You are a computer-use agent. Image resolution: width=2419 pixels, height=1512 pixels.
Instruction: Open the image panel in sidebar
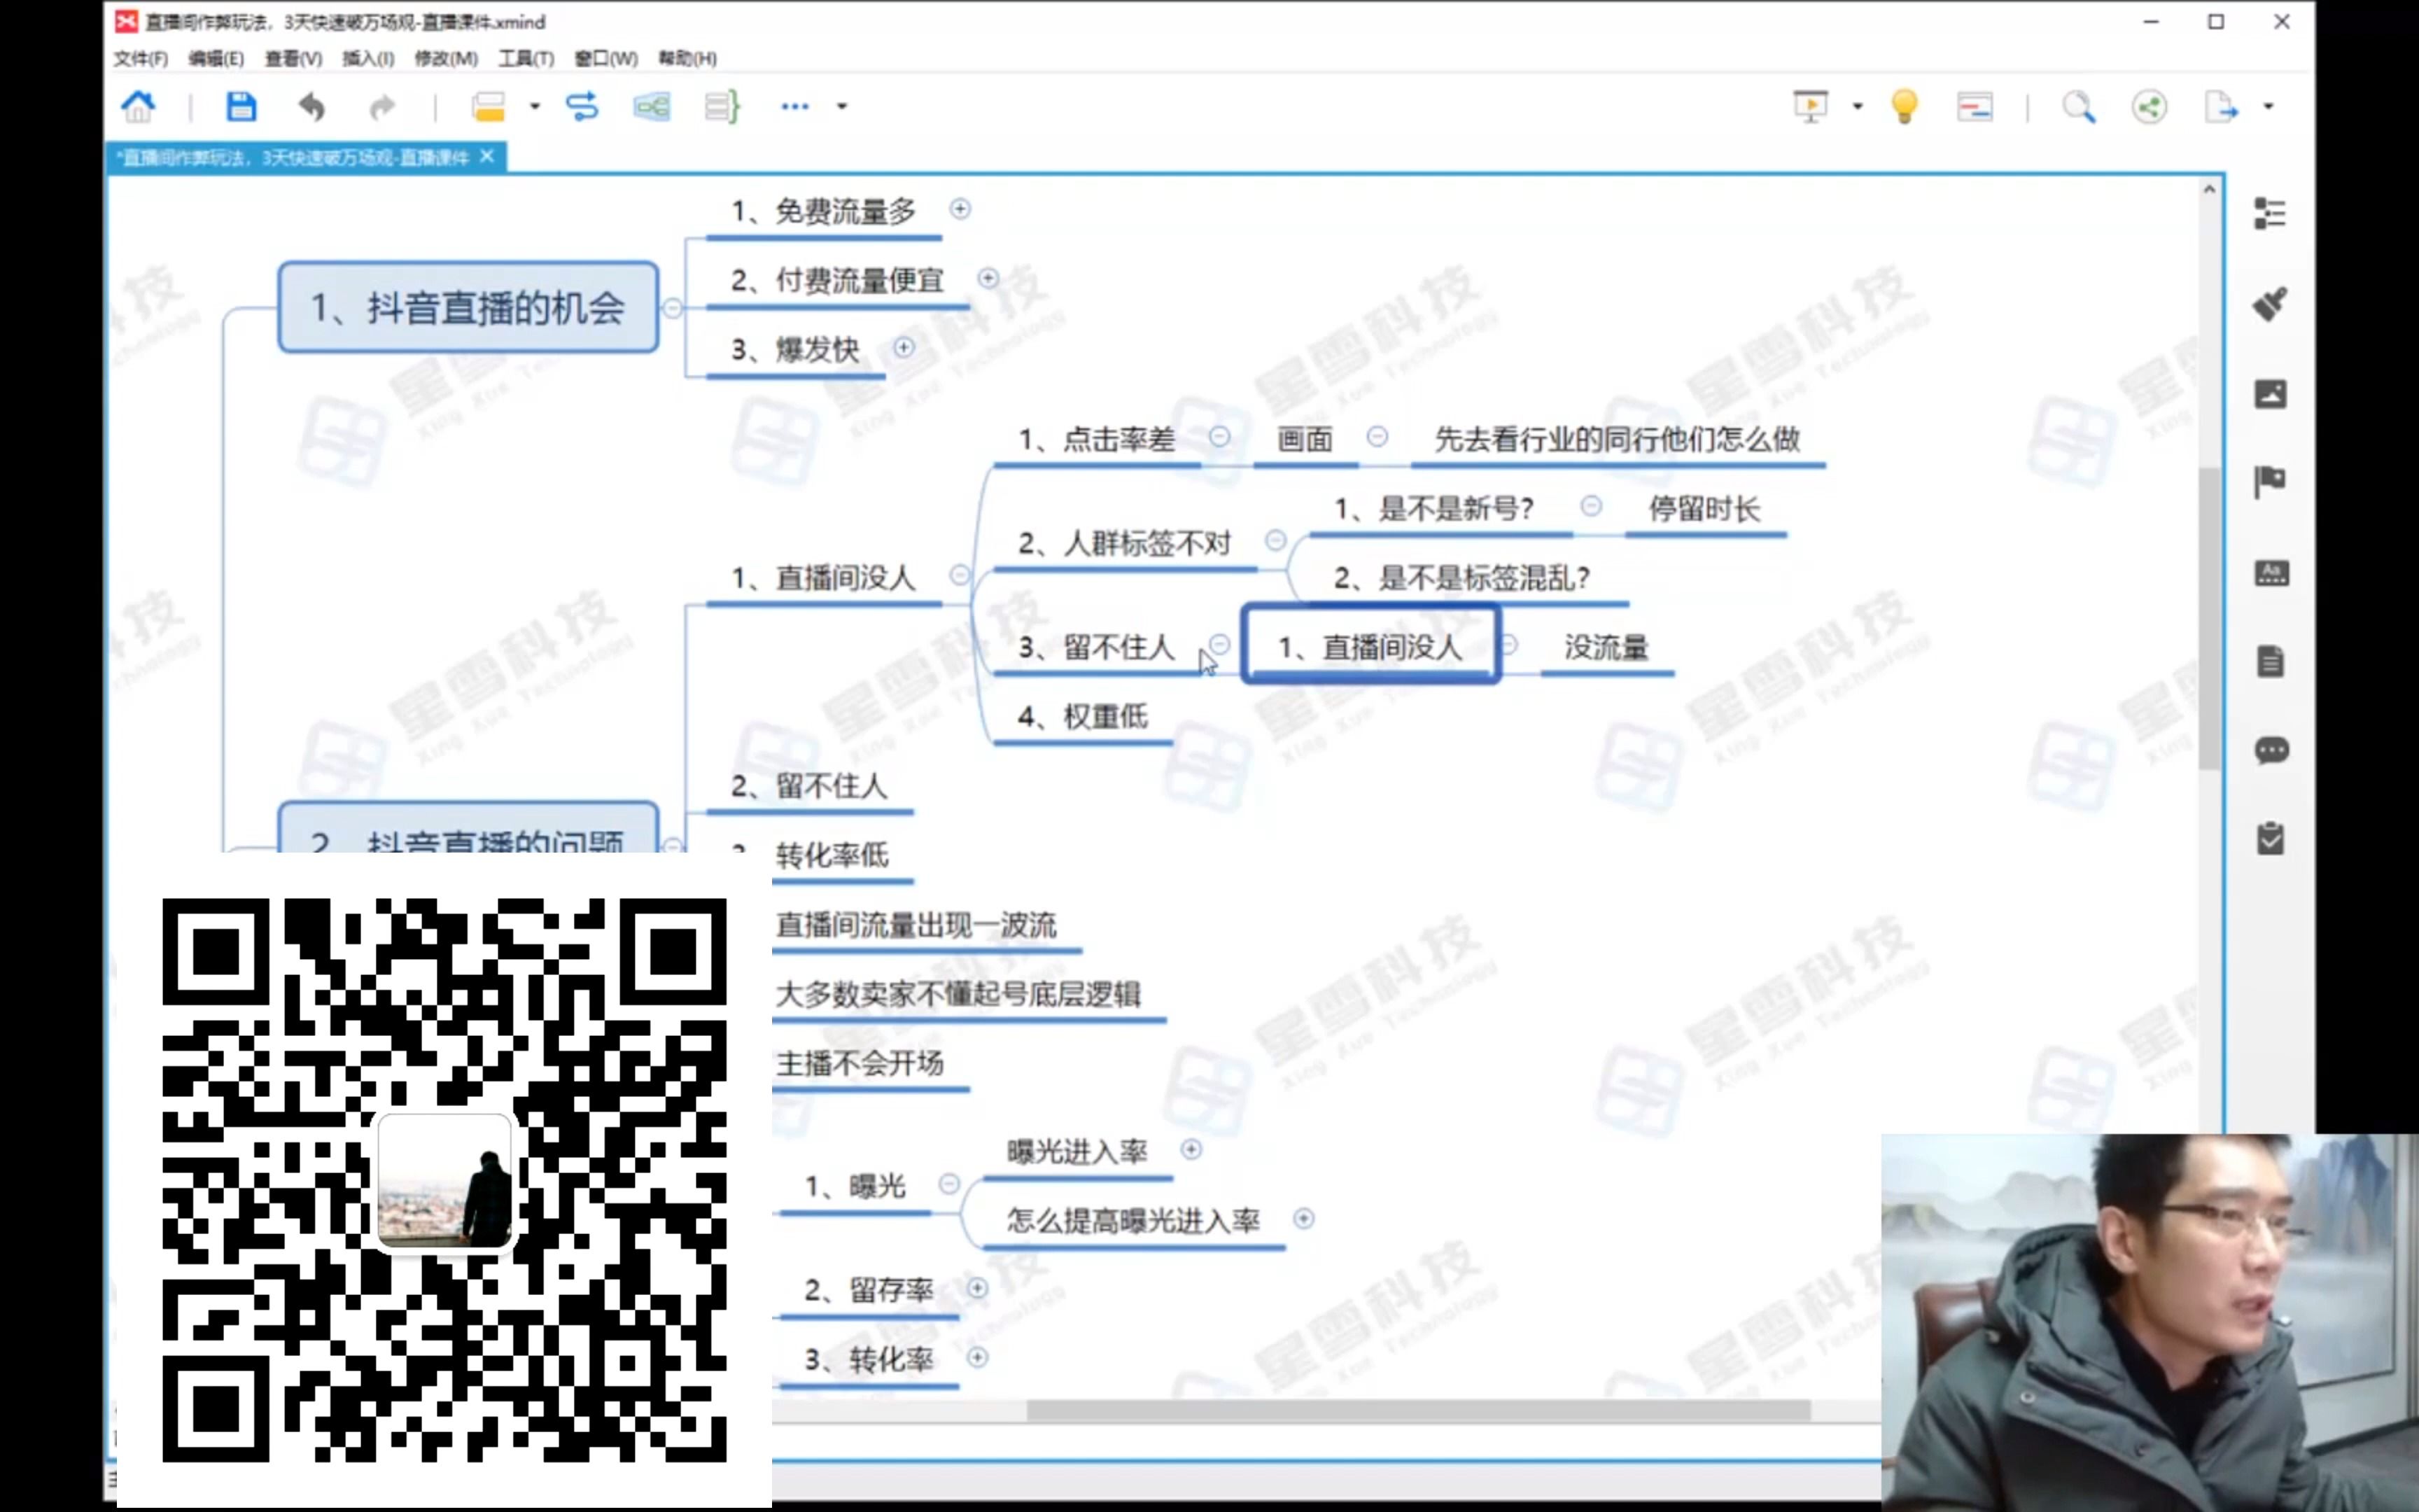click(x=2270, y=394)
